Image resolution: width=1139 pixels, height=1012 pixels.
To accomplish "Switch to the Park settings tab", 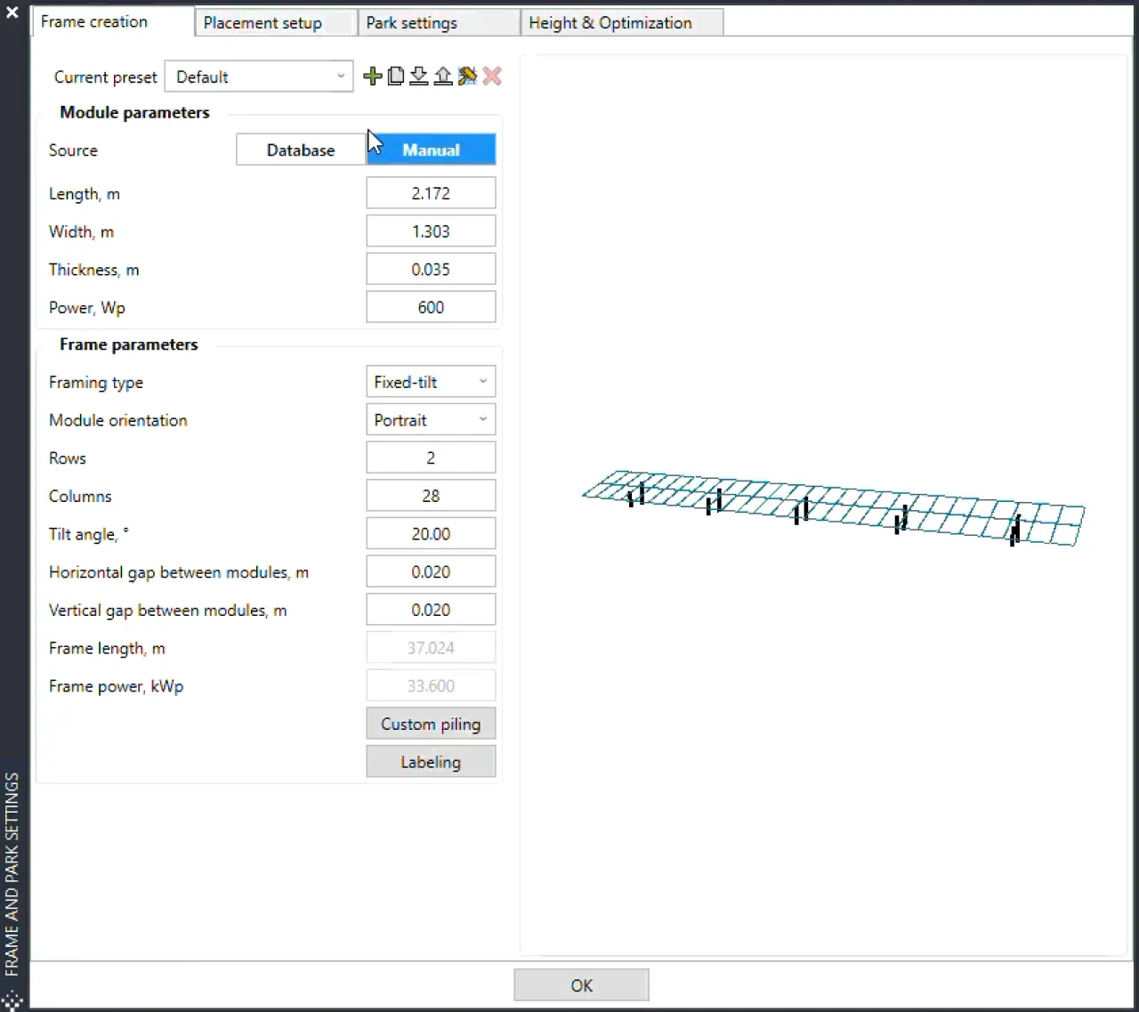I will point(439,22).
